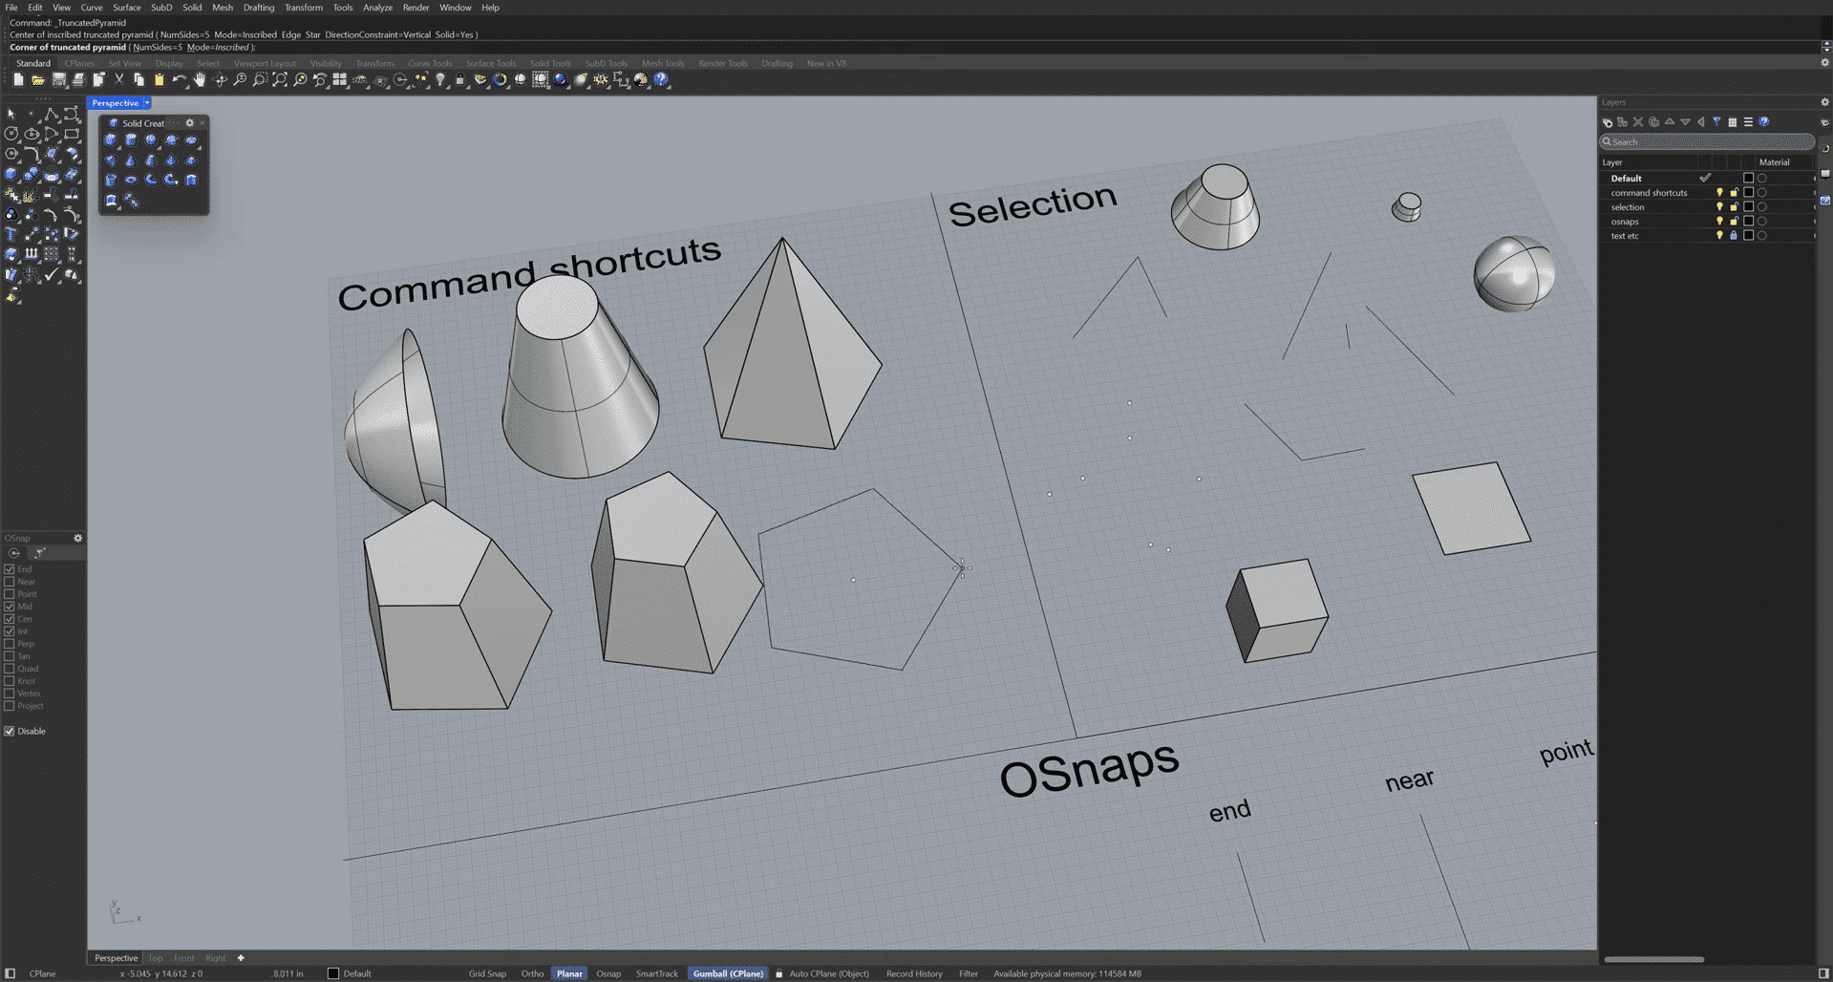Open the Perspective viewport dropdown arrow
This screenshot has height=982, width=1833.
point(147,103)
